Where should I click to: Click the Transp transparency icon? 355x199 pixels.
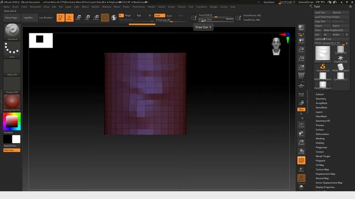301,170
